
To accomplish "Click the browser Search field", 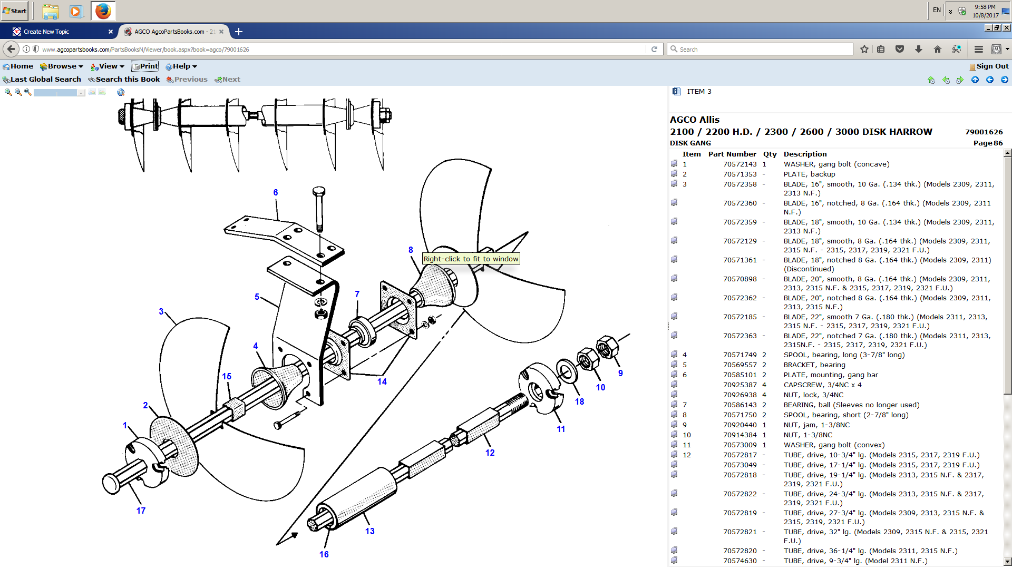I will [x=760, y=49].
